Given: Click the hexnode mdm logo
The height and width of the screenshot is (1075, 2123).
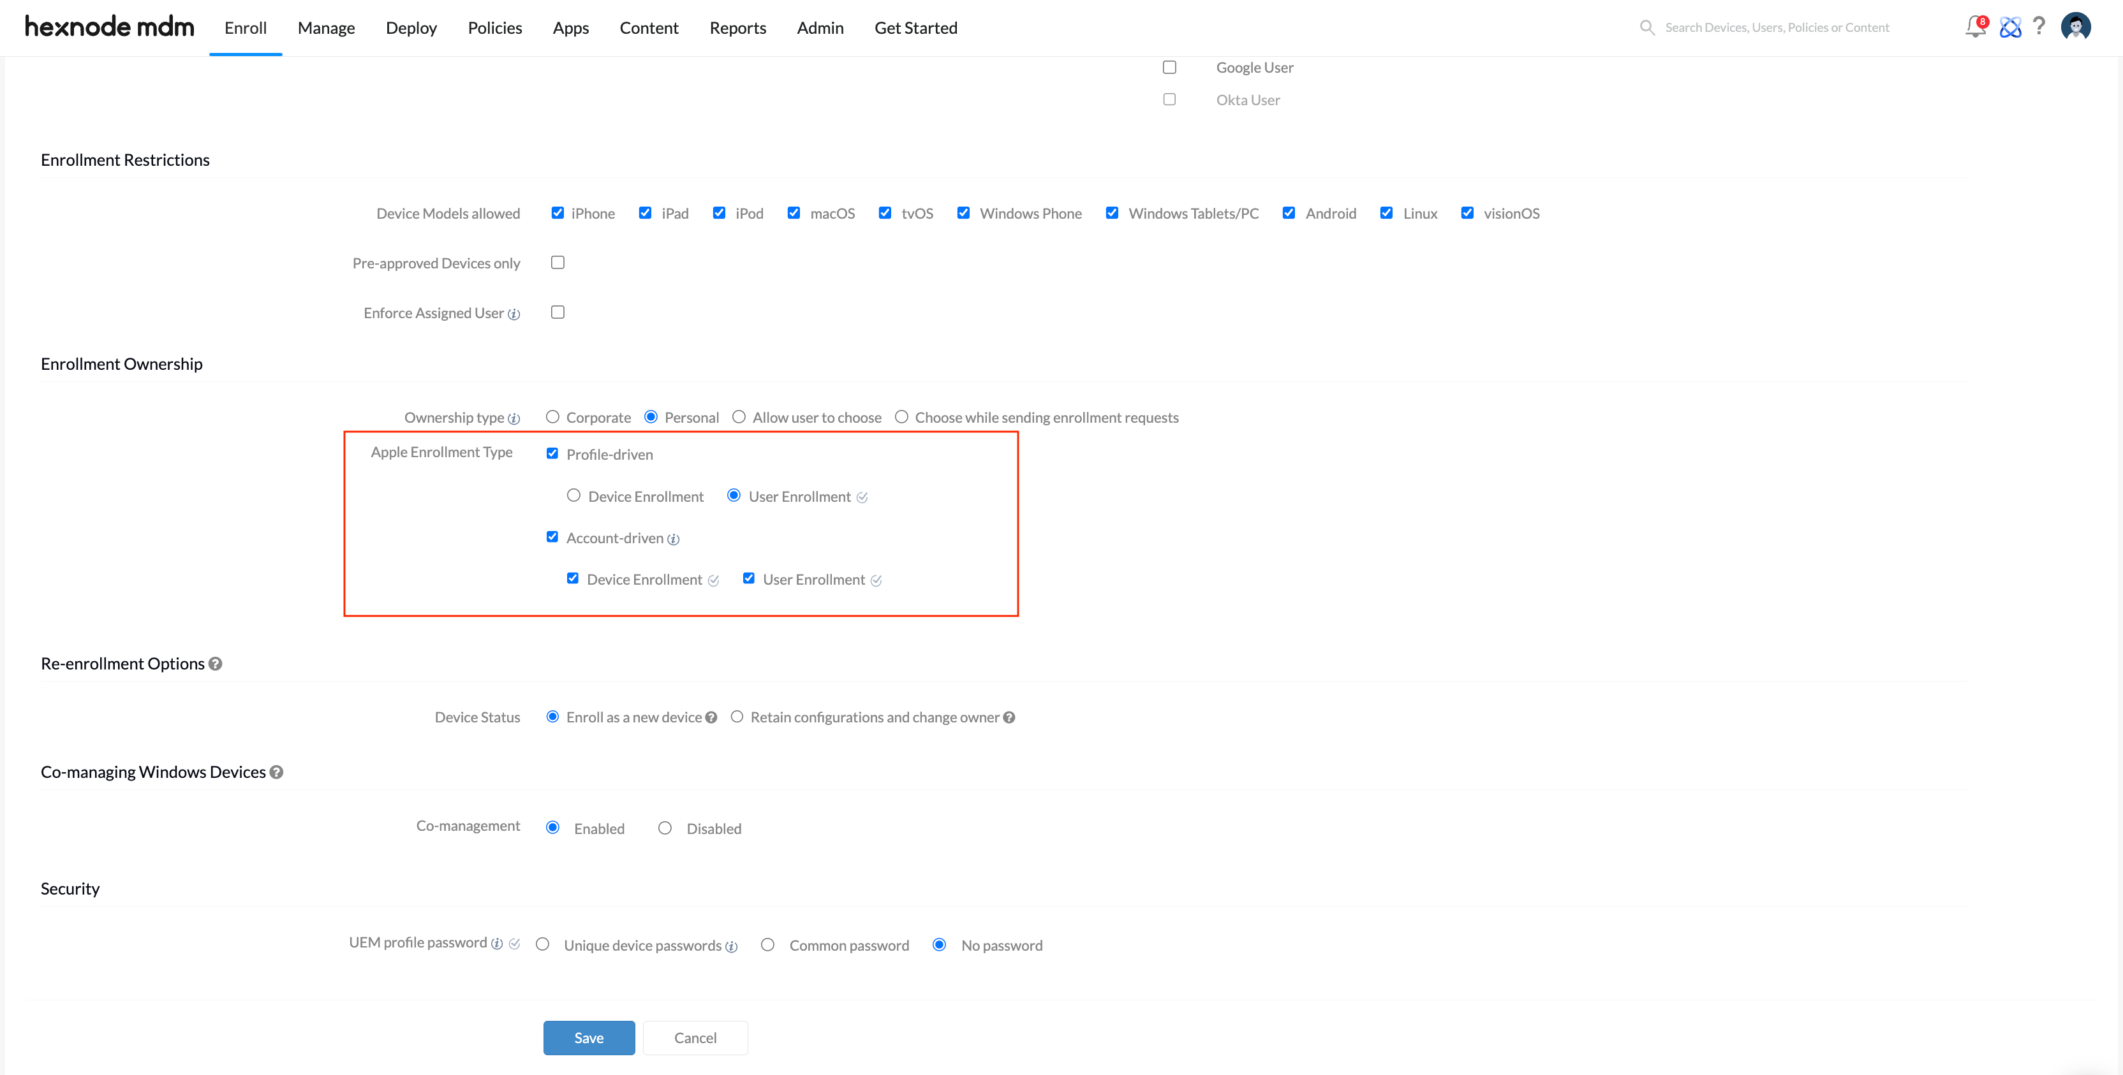Looking at the screenshot, I should [110, 26].
